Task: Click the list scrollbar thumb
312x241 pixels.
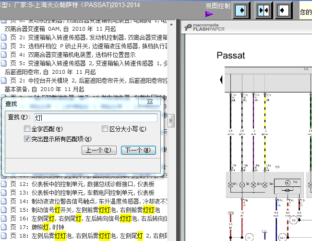Action: (171, 121)
